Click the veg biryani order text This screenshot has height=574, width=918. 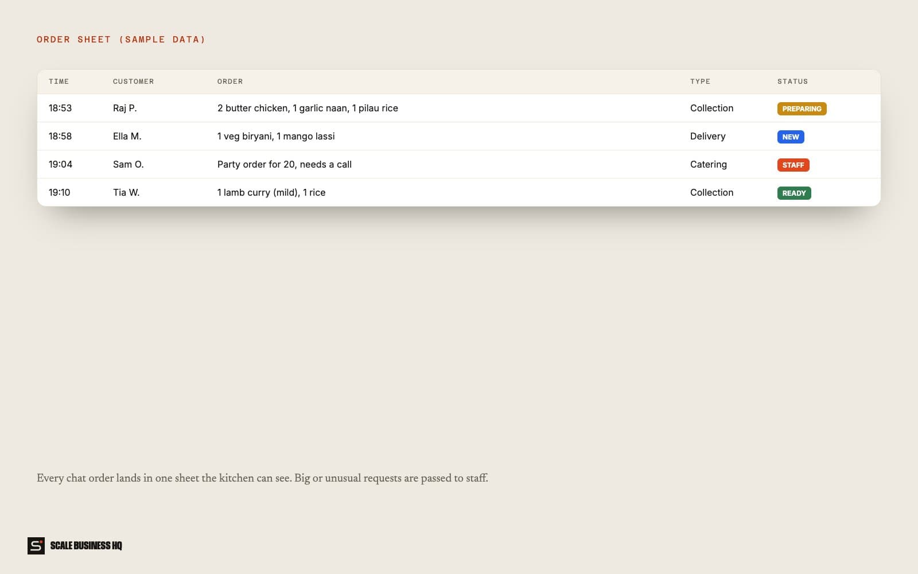coord(276,136)
